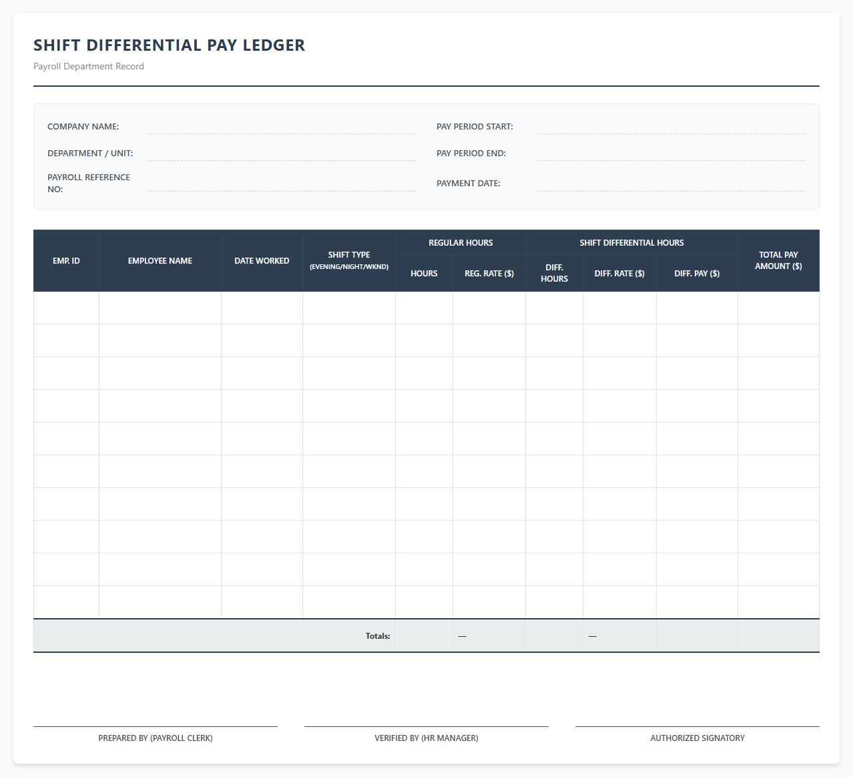
Task: Select the "REGULAR HOURS" group header
Action: point(461,243)
